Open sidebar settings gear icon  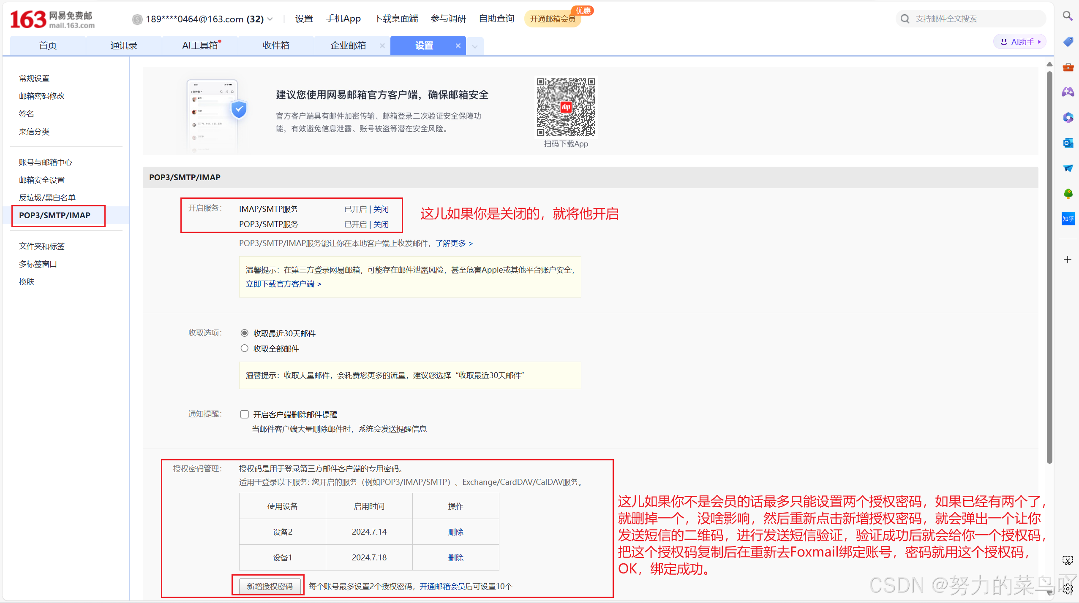[x=1068, y=589]
